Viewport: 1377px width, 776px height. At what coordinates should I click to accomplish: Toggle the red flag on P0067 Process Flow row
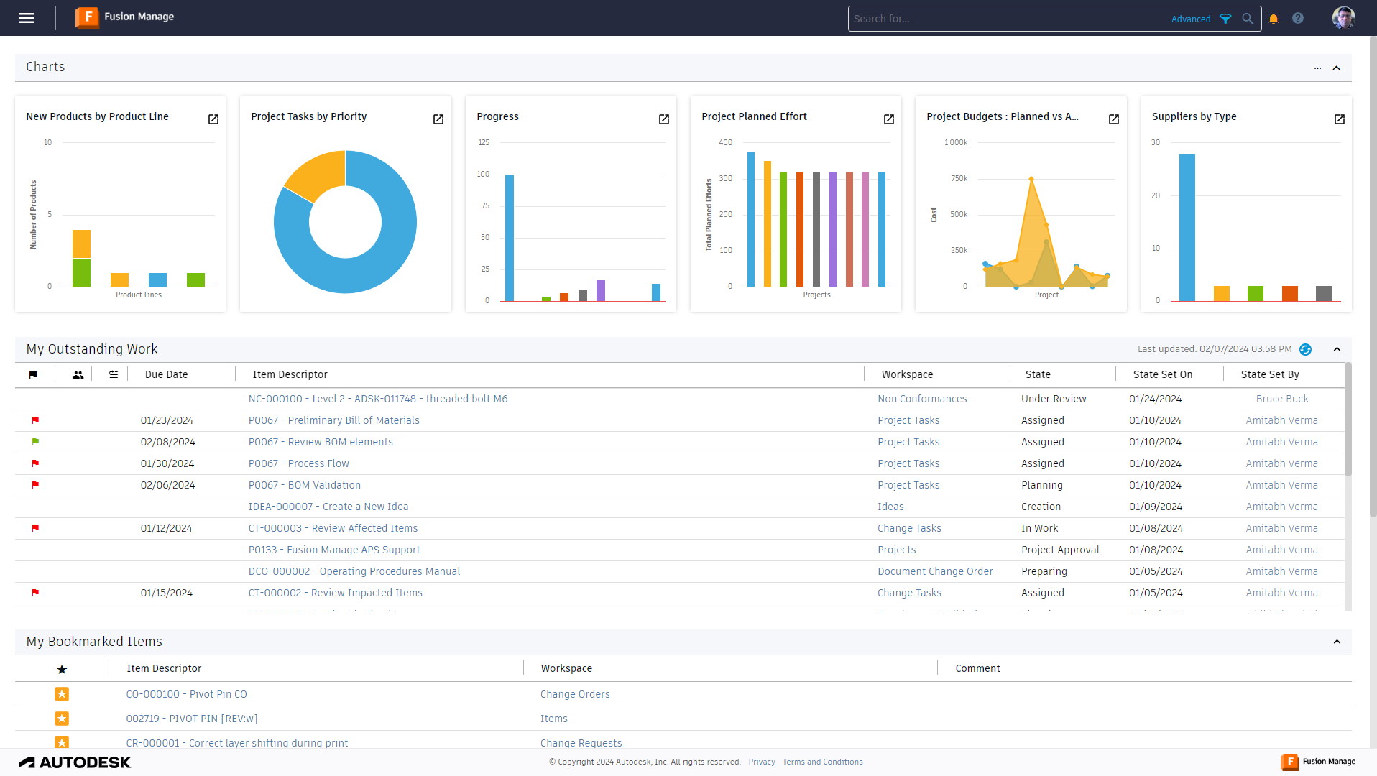35,463
